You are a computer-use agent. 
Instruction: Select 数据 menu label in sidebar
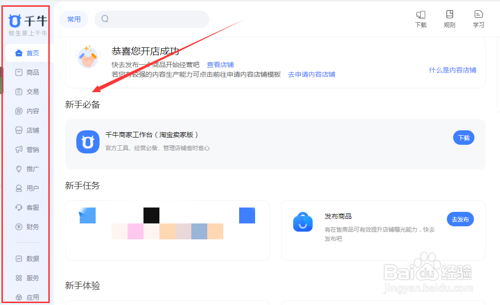tap(32, 259)
